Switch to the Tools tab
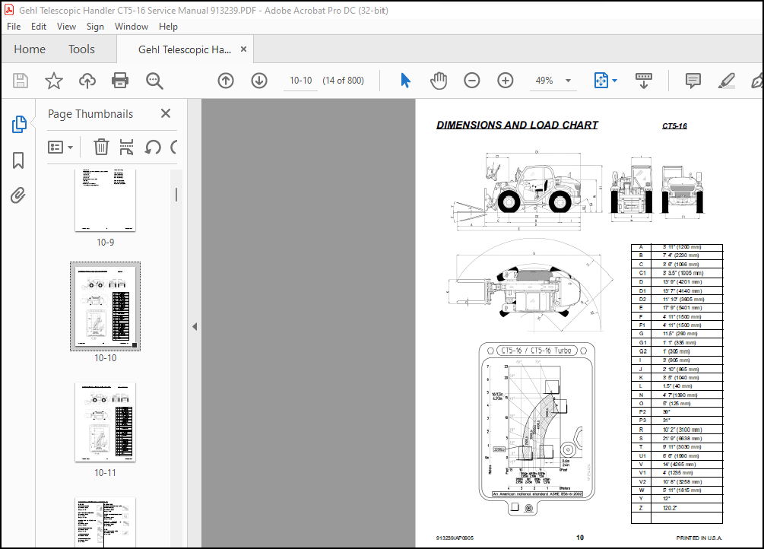This screenshot has width=764, height=549. (81, 49)
